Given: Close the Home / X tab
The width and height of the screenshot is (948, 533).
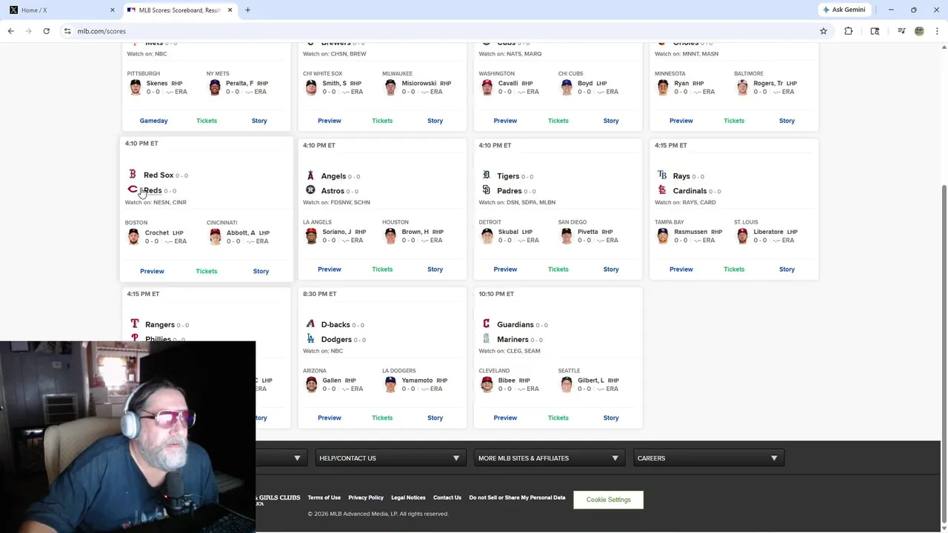Looking at the screenshot, I should 113,10.
